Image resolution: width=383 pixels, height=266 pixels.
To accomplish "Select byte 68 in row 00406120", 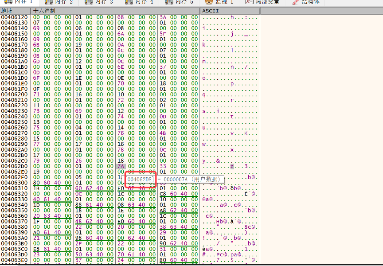I will (121, 17).
